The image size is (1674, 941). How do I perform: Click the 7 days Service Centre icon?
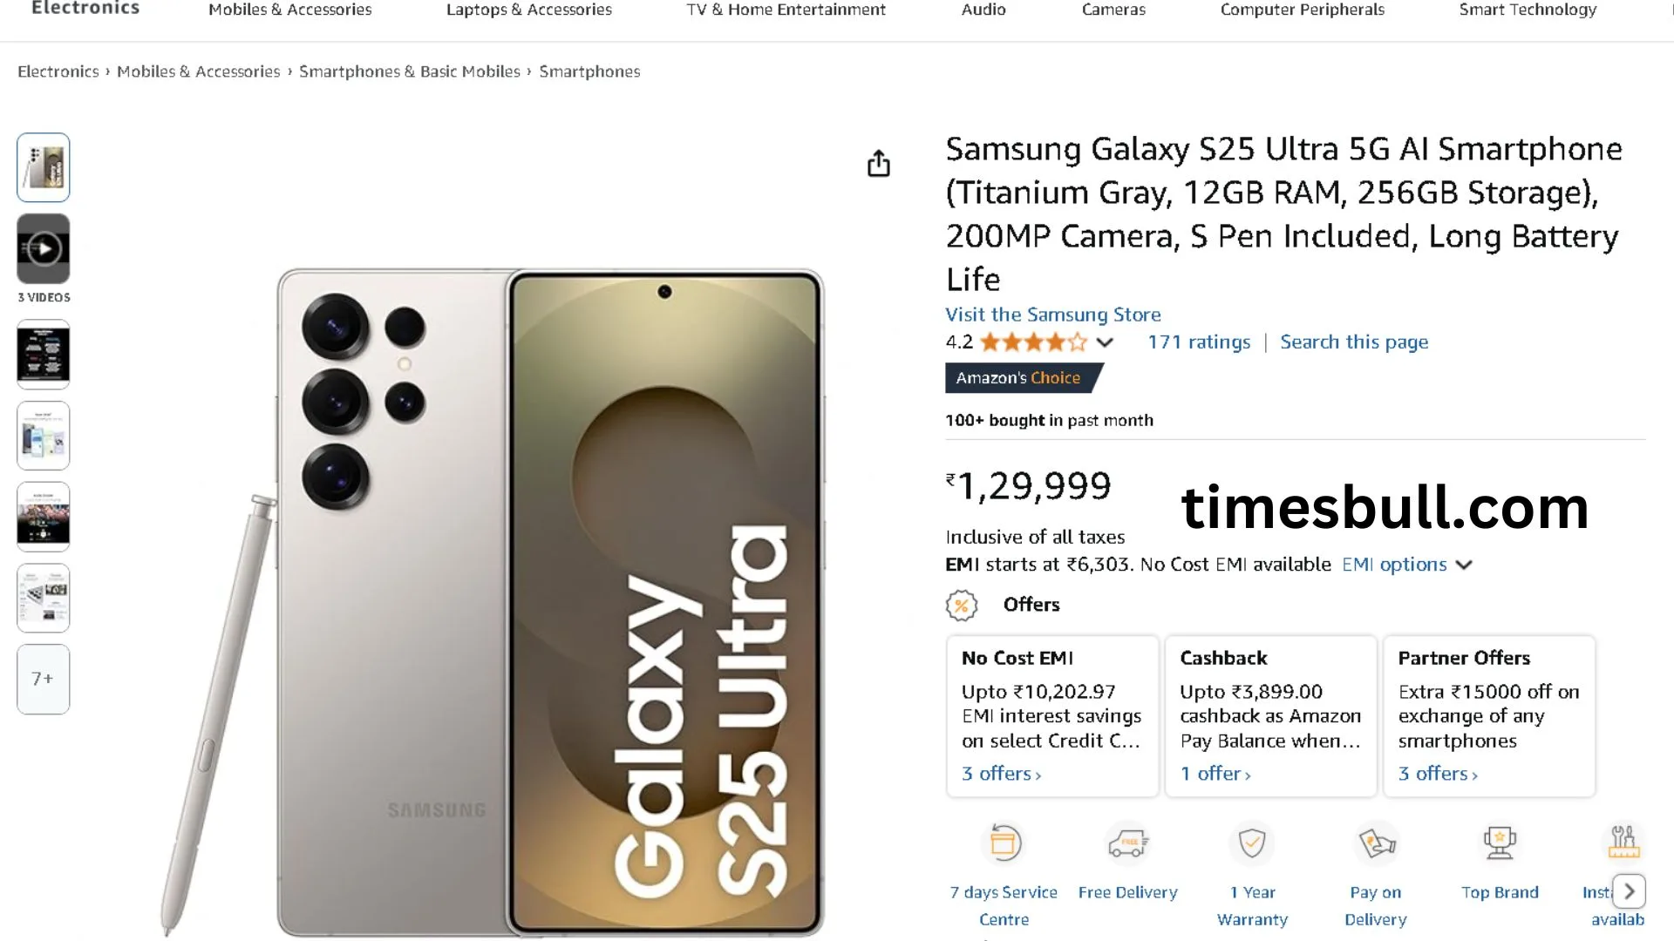(1004, 843)
